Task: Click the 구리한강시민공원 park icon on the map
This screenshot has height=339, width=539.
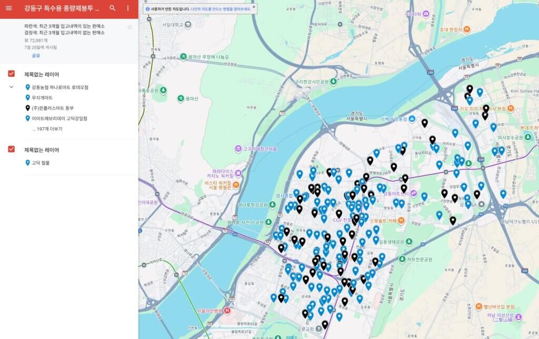Action: coord(290,81)
